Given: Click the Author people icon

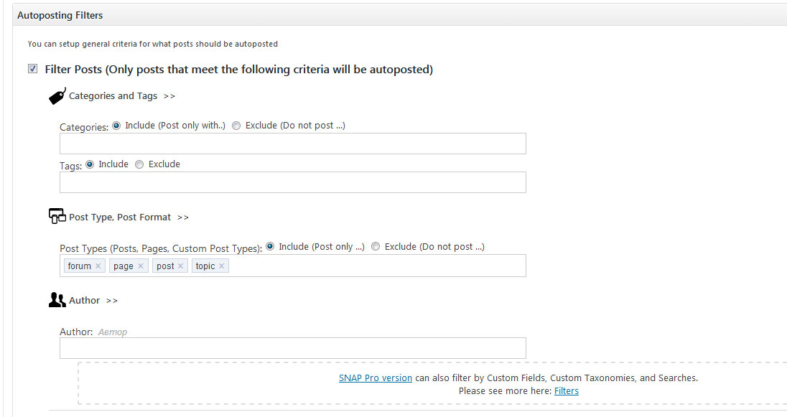Looking at the screenshot, I should point(57,300).
